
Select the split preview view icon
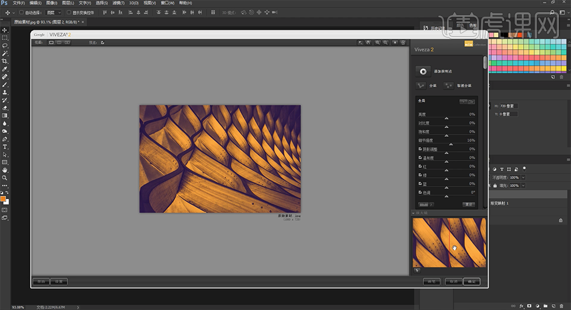point(59,42)
